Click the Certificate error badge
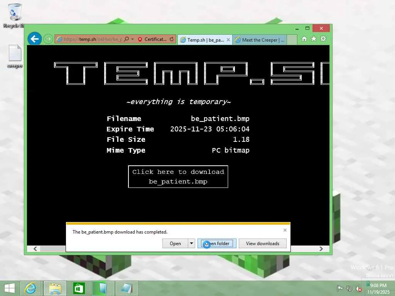Viewport: 395px width, 296px height. coord(152,39)
